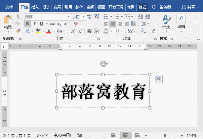Click the 共享 (Share) button

(188, 7)
